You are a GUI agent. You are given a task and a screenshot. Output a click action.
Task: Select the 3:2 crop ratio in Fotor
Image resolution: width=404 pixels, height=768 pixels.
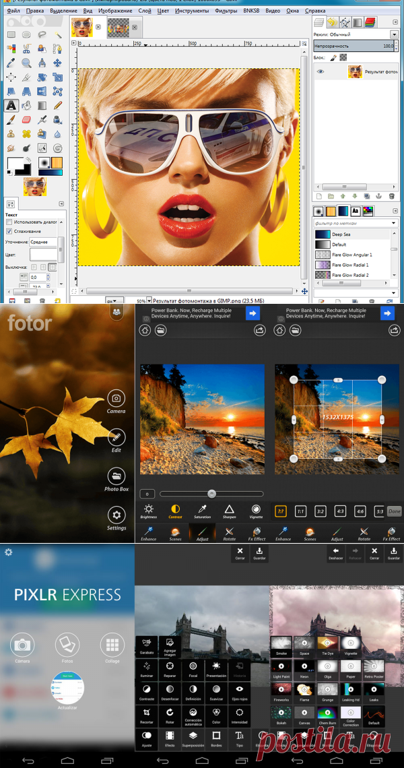coord(321,511)
